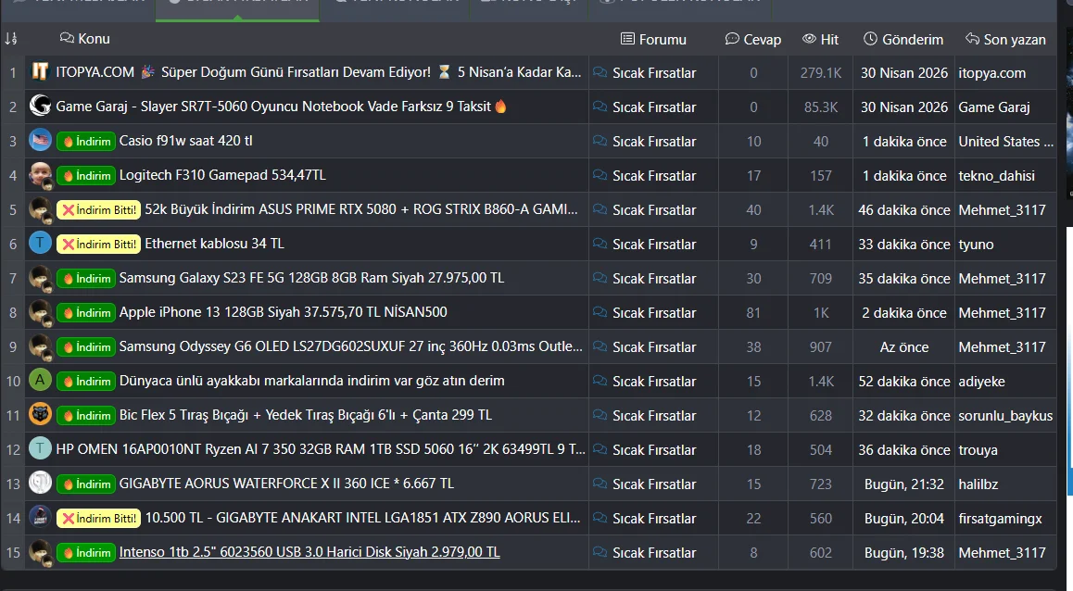Sort by the Cevap column header
This screenshot has height=591, width=1073.
(753, 39)
